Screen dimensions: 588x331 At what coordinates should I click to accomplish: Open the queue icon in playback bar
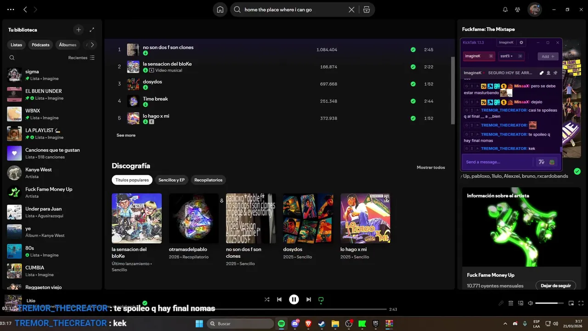coord(511,303)
